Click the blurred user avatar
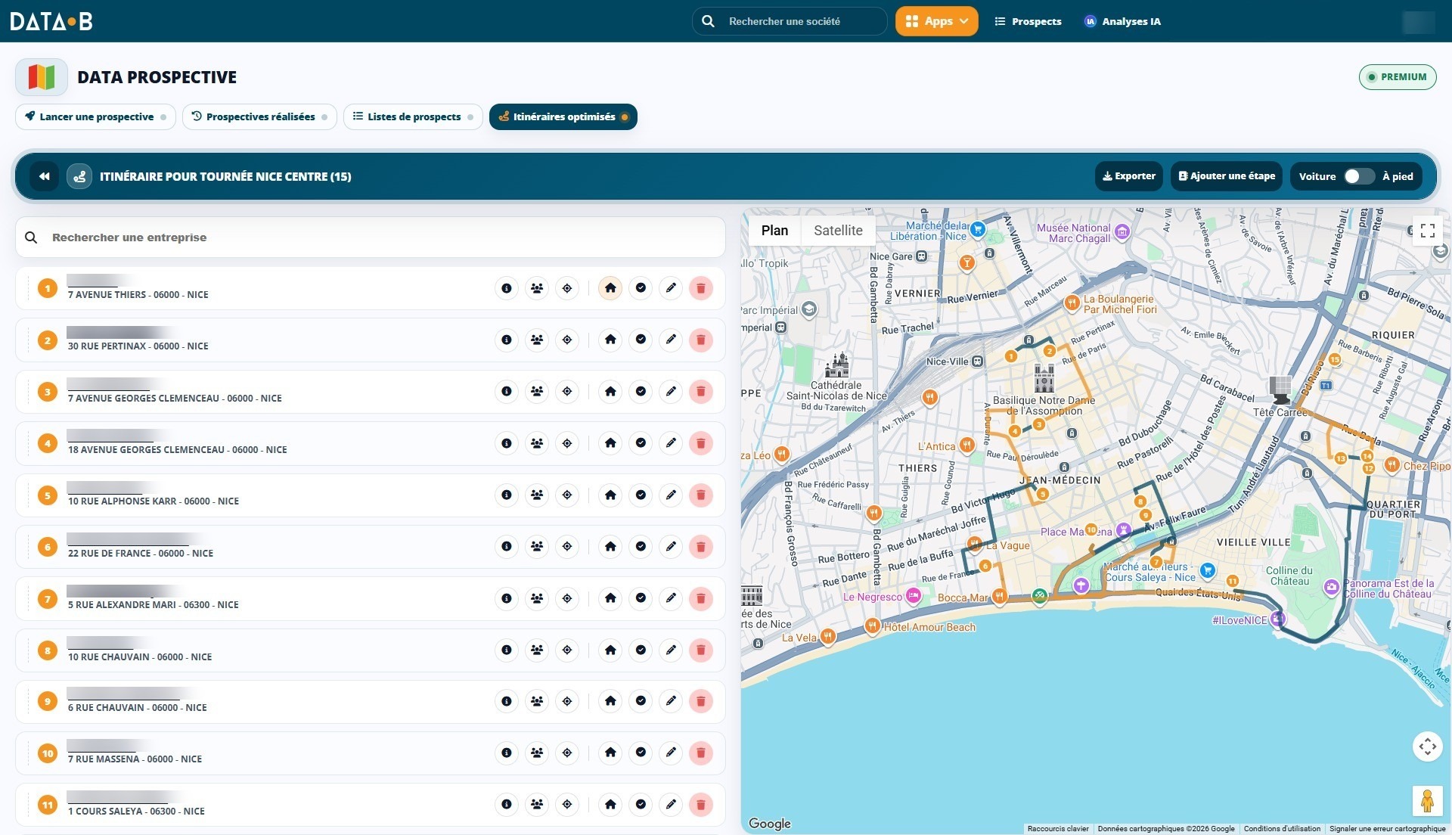This screenshot has height=835, width=1452. (x=1418, y=22)
